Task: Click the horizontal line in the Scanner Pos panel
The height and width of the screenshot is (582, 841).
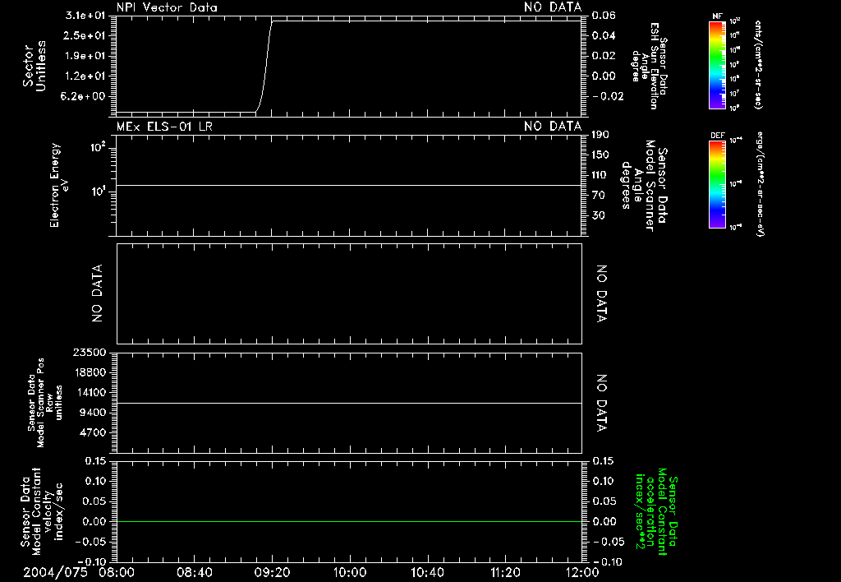Action: point(349,403)
